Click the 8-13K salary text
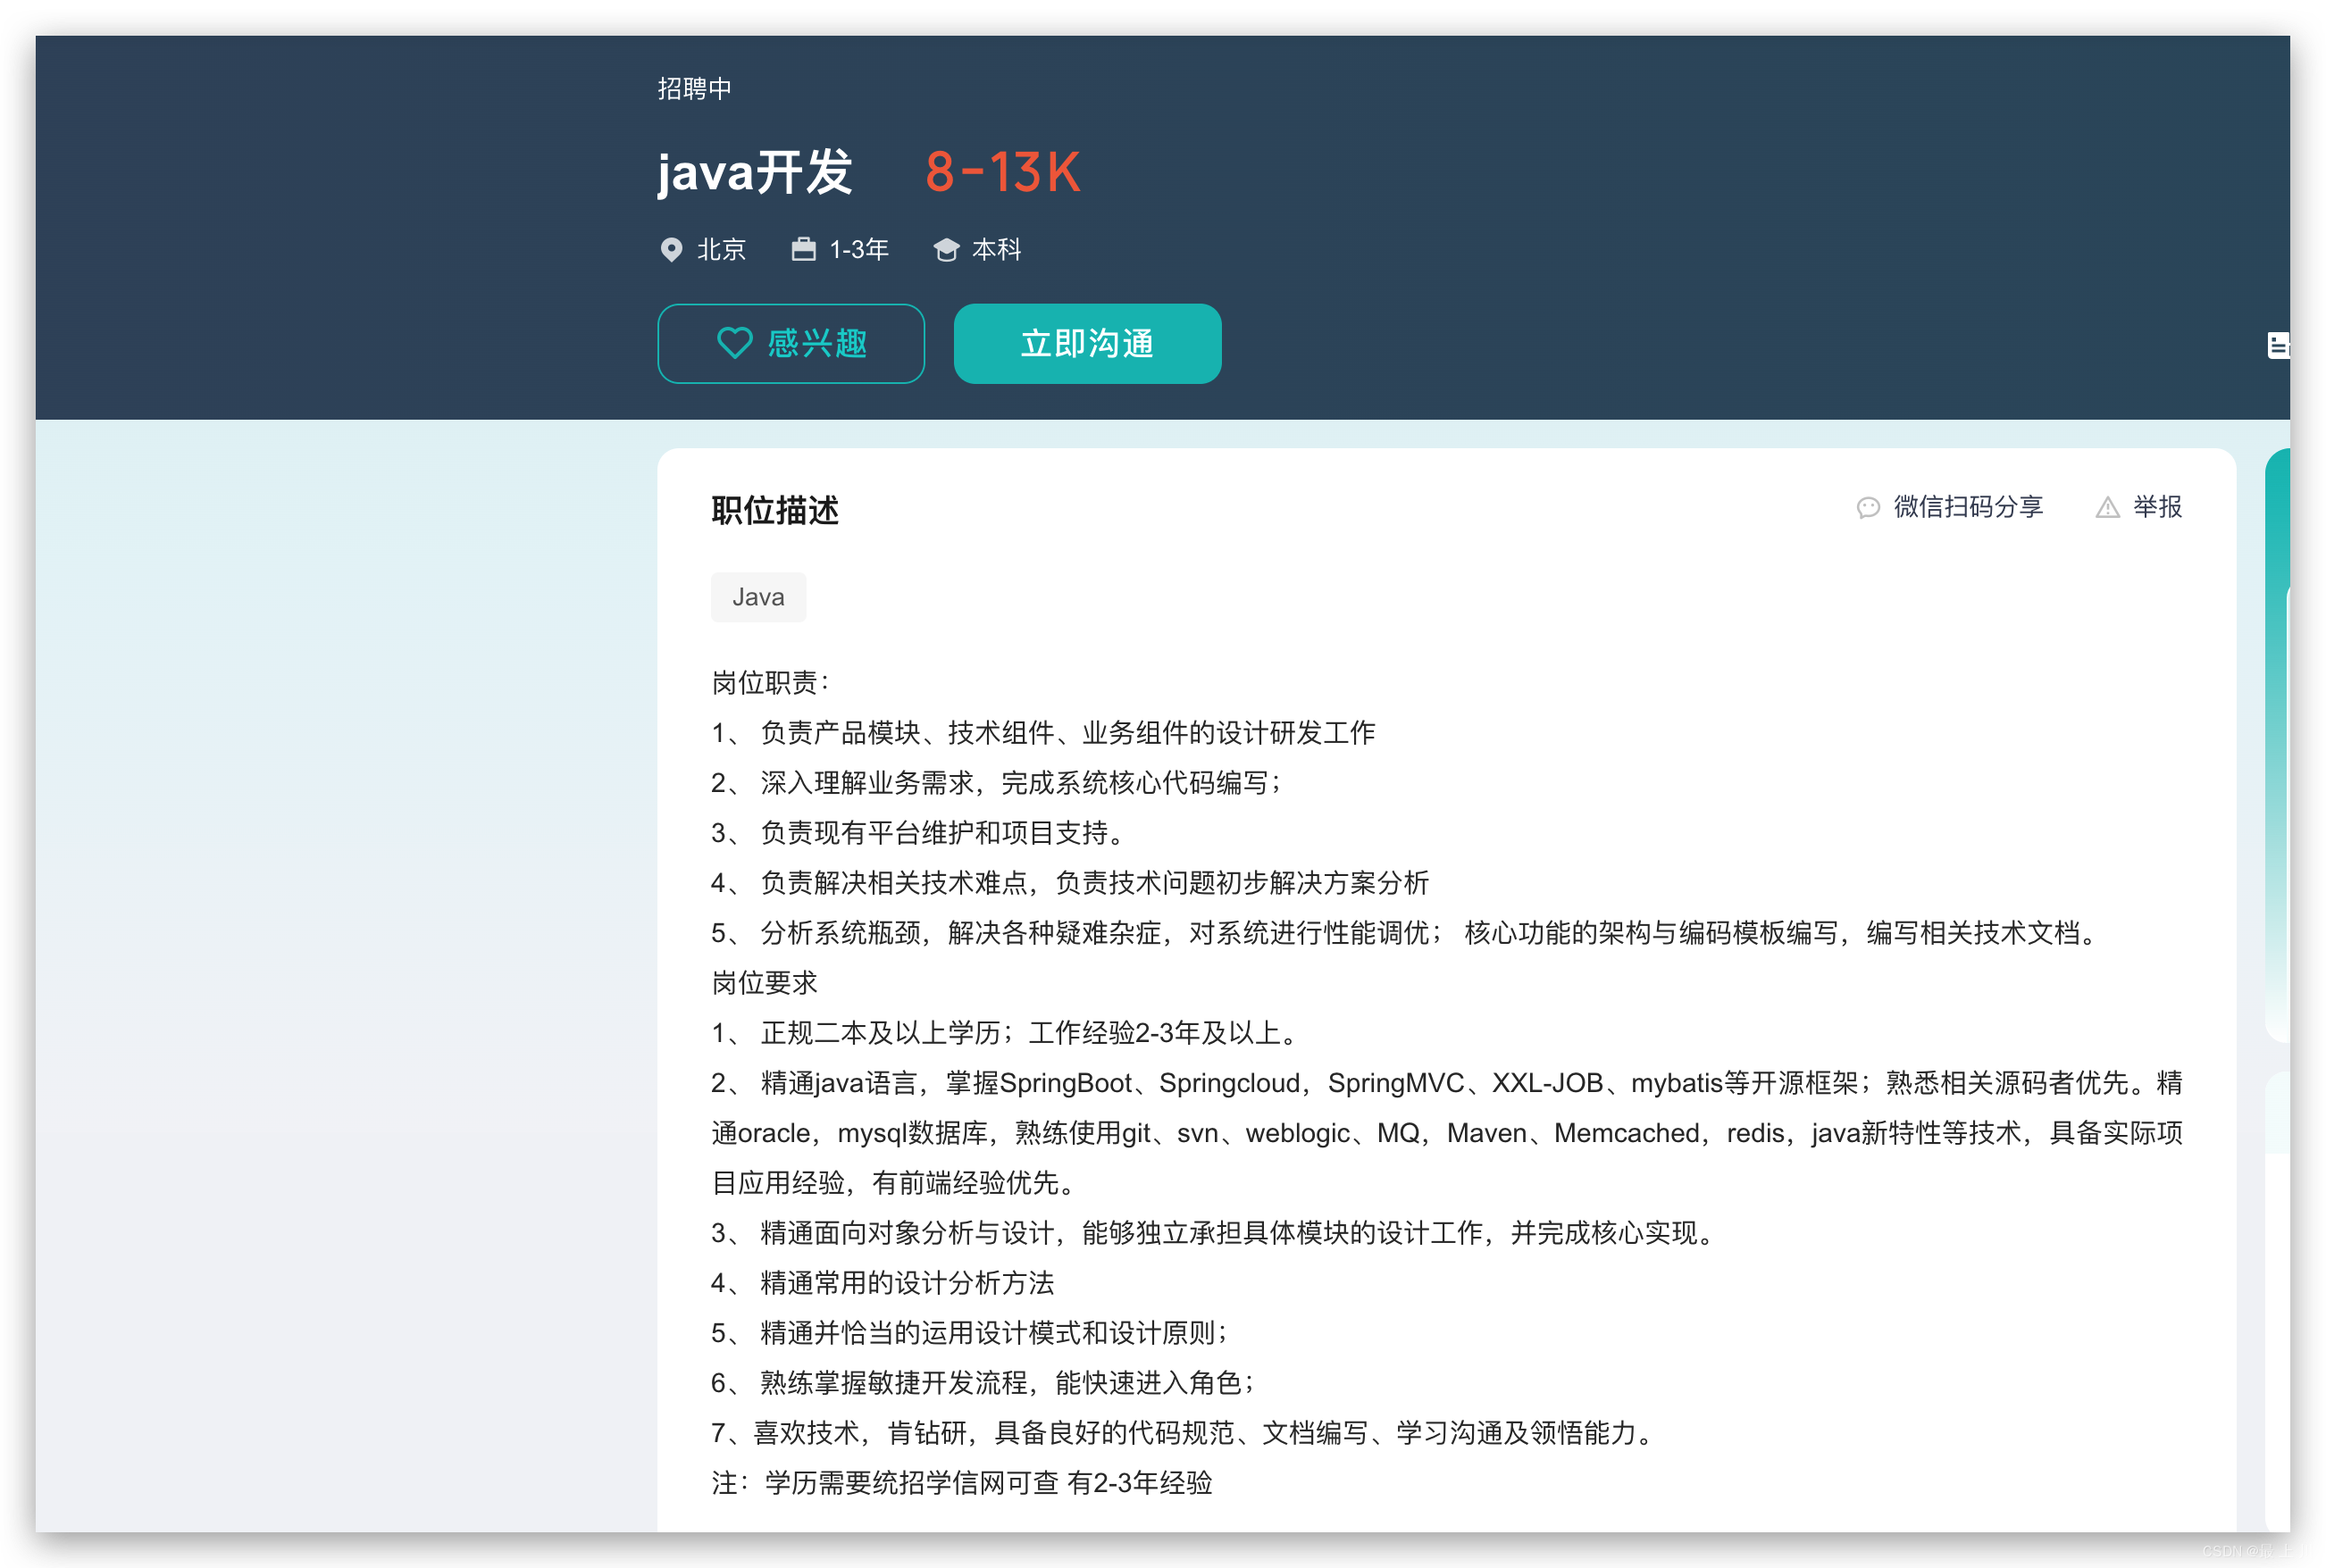2326x1568 pixels. coord(1003,172)
